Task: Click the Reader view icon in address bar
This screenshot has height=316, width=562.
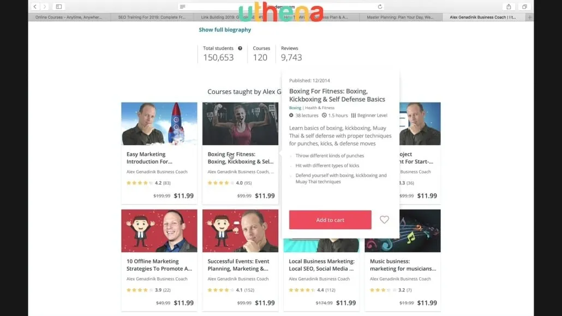Action: coord(183,7)
